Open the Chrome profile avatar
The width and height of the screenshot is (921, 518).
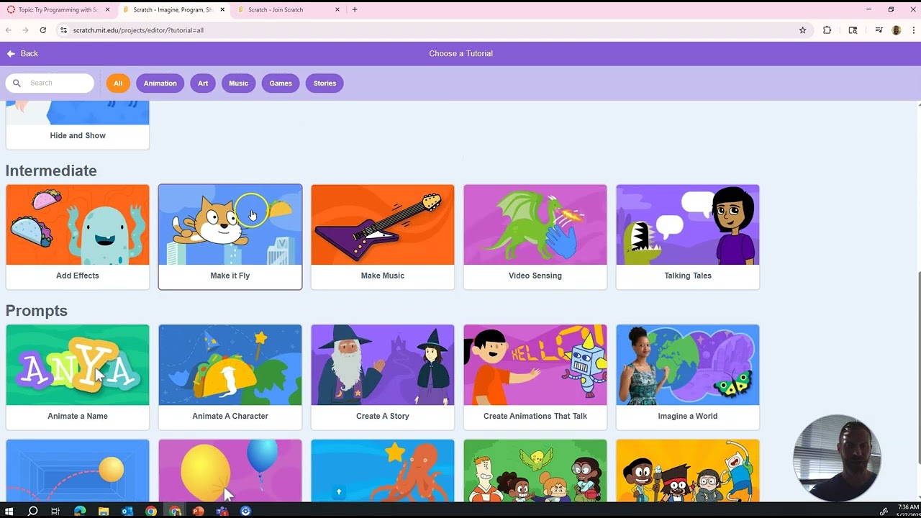coord(896,30)
